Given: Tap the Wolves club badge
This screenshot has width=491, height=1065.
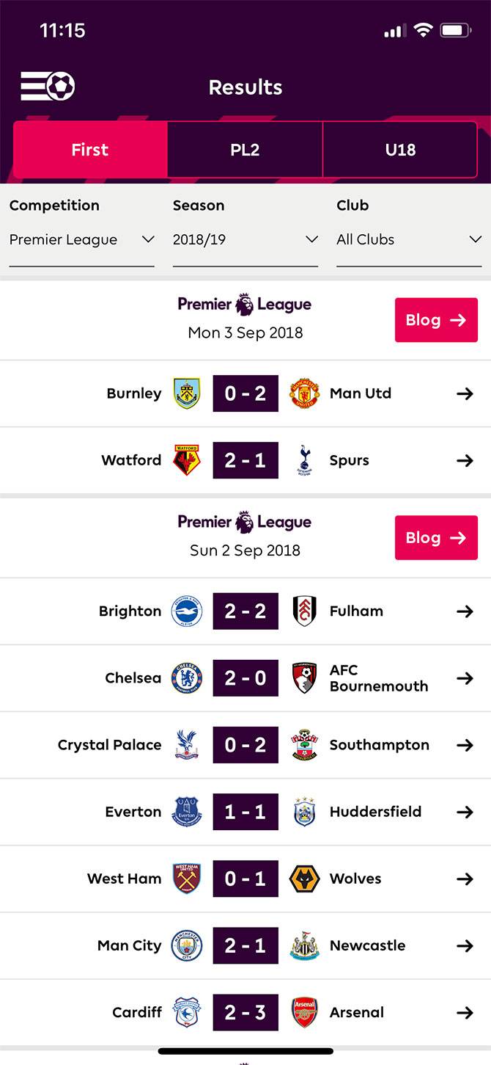Looking at the screenshot, I should [x=304, y=879].
